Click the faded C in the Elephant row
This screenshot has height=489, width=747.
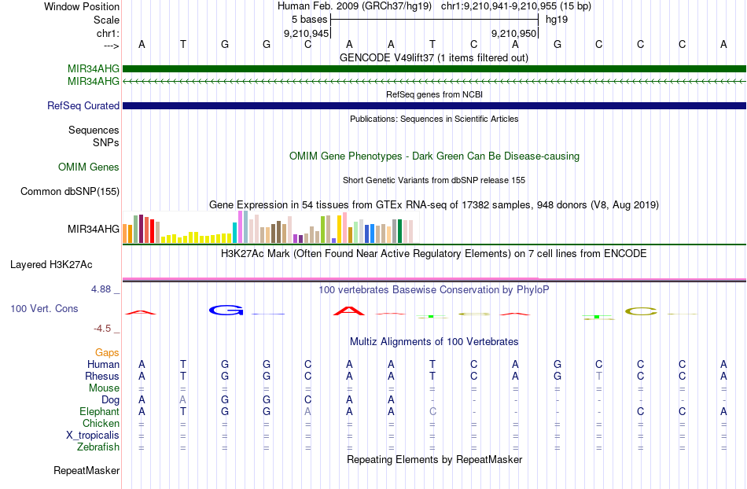pos(432,411)
